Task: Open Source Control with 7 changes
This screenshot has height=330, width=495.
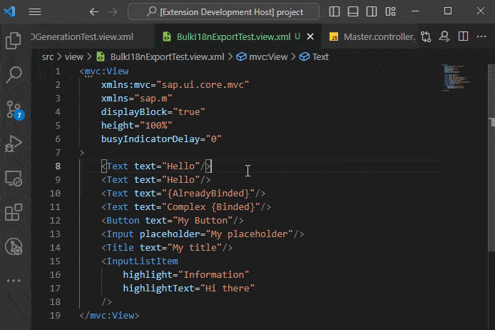Action: tap(14, 110)
